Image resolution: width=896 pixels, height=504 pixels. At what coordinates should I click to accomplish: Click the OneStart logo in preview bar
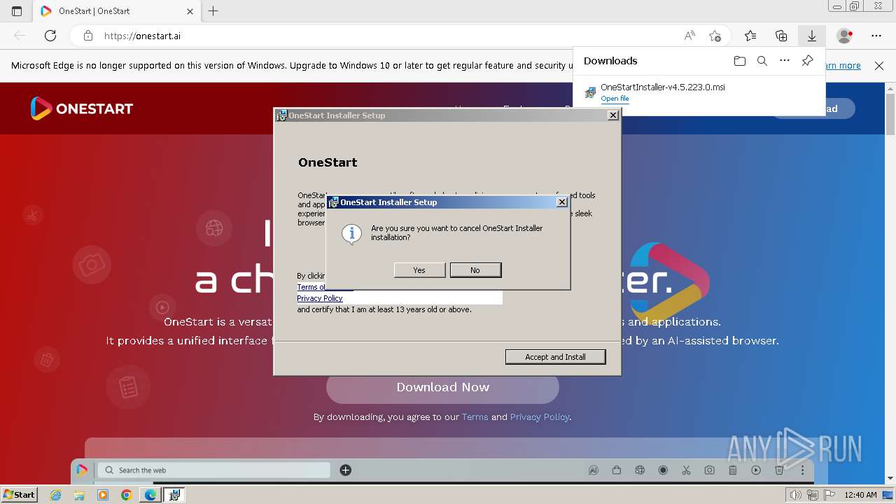click(x=82, y=470)
